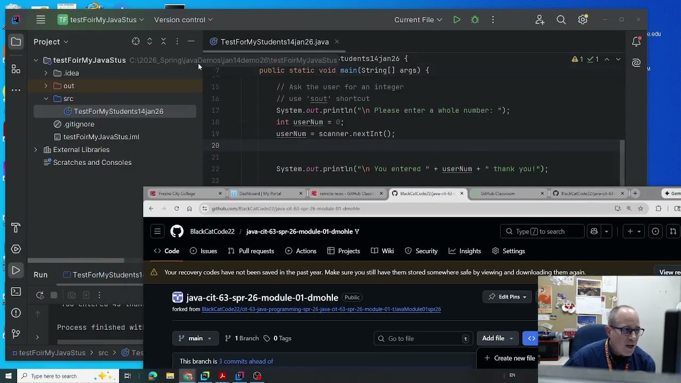Go to GitHub home octocat logo
This screenshot has height=383, width=681.
point(177,231)
